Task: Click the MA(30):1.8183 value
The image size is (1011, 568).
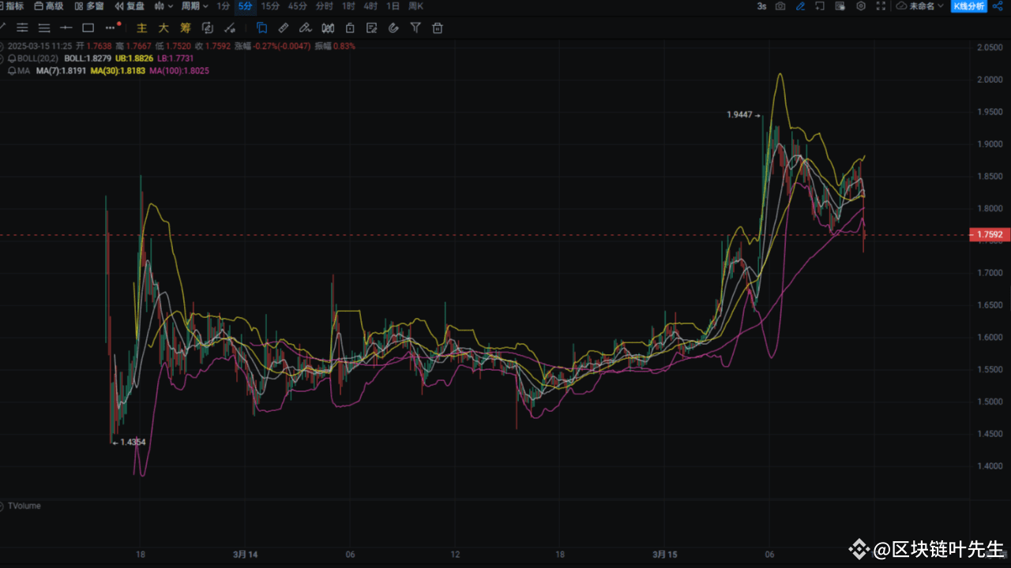Action: [x=118, y=71]
